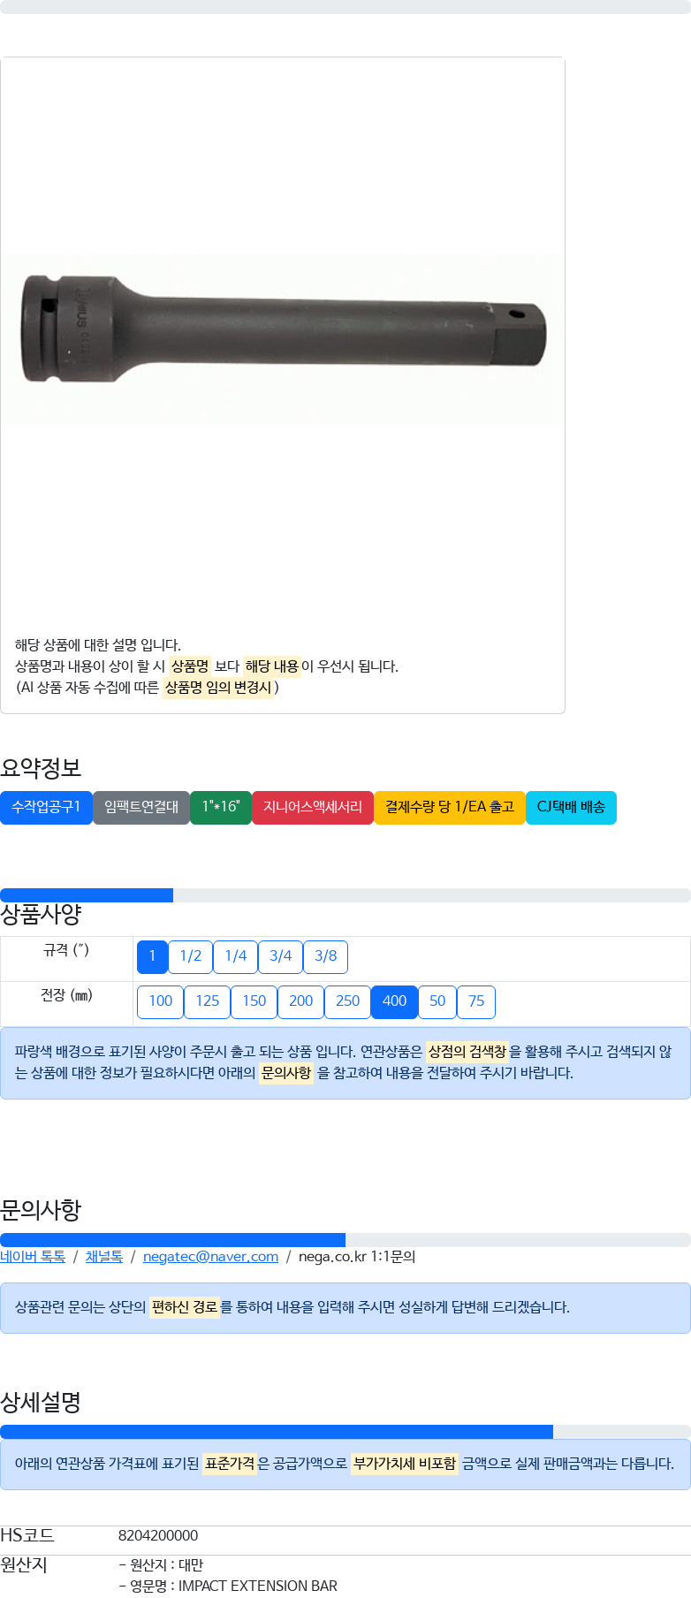Click the 결제수량 당 1/EA 출고 badge
Viewport: 691px width, 1598px height.
pyautogui.click(x=450, y=807)
